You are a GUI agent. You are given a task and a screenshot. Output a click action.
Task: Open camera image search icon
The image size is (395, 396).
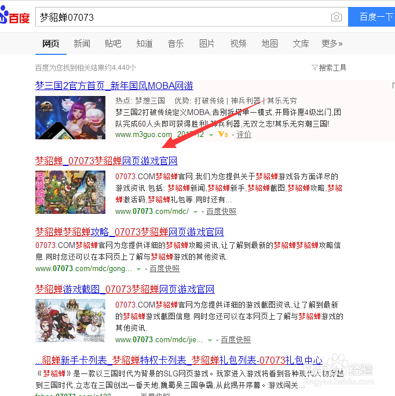pyautogui.click(x=336, y=17)
